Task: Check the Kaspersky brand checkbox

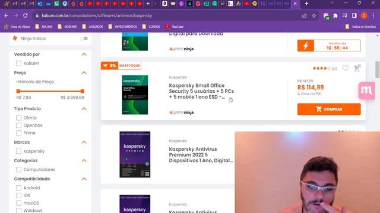Action: point(18,151)
